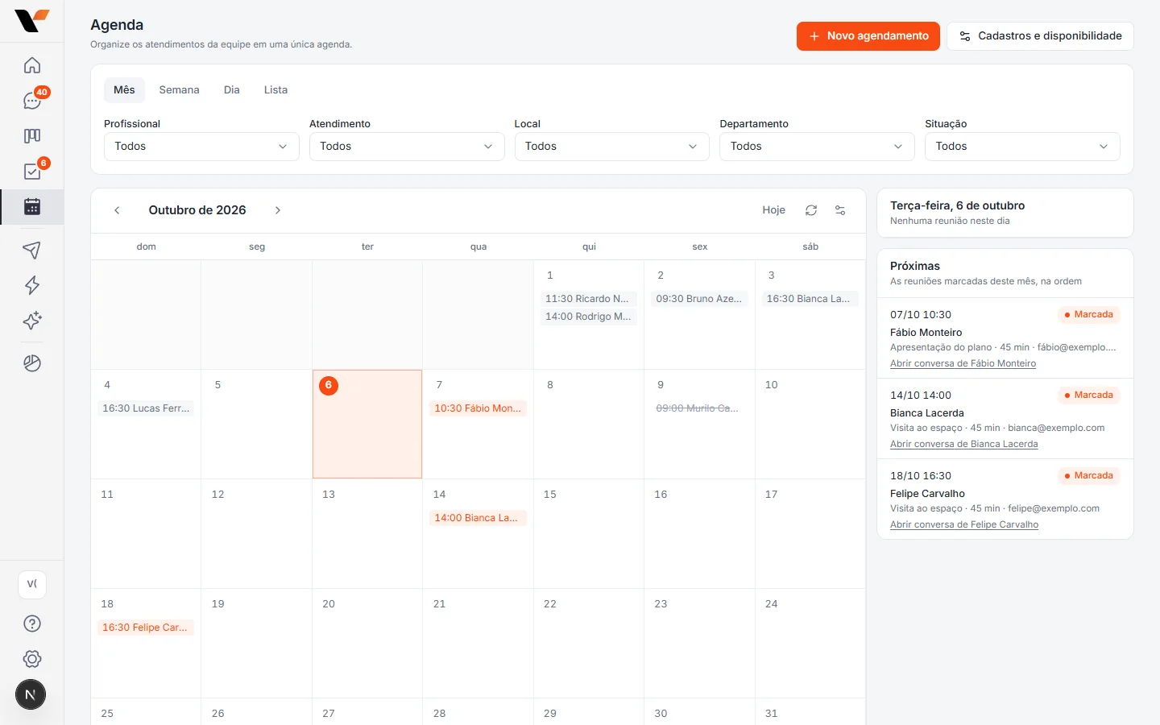1160x725 pixels.
Task: Open the paper plane campaigns icon
Action: point(32,250)
